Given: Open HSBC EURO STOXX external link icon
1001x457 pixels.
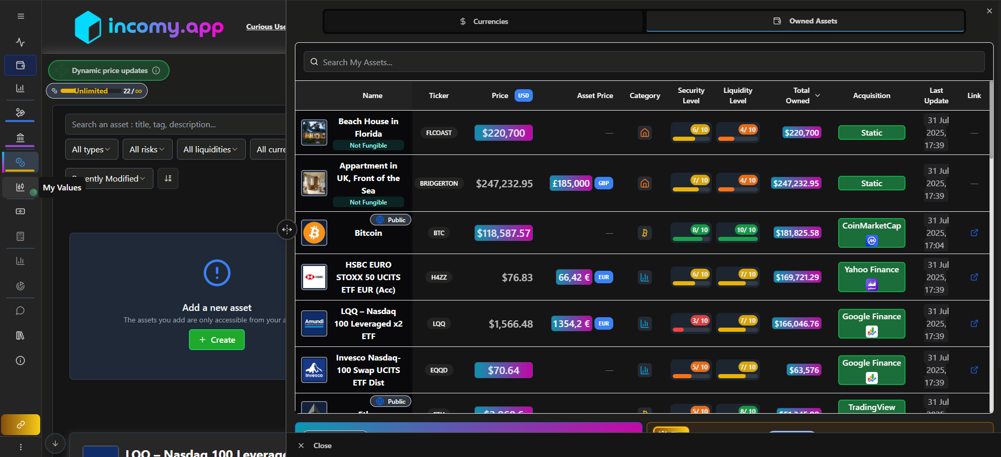Looking at the screenshot, I should (974, 277).
